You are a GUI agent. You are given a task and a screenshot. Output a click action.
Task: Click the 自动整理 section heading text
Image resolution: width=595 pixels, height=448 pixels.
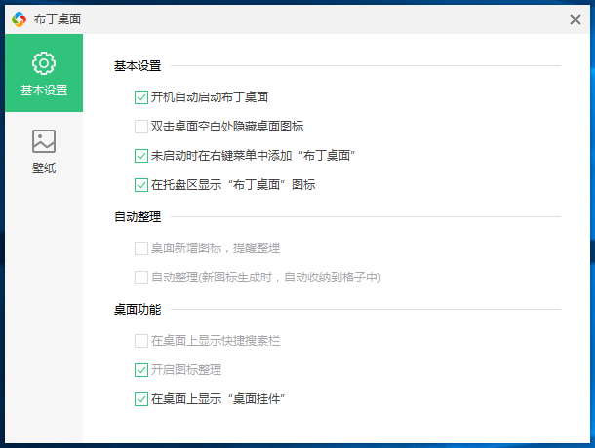pyautogui.click(x=138, y=217)
